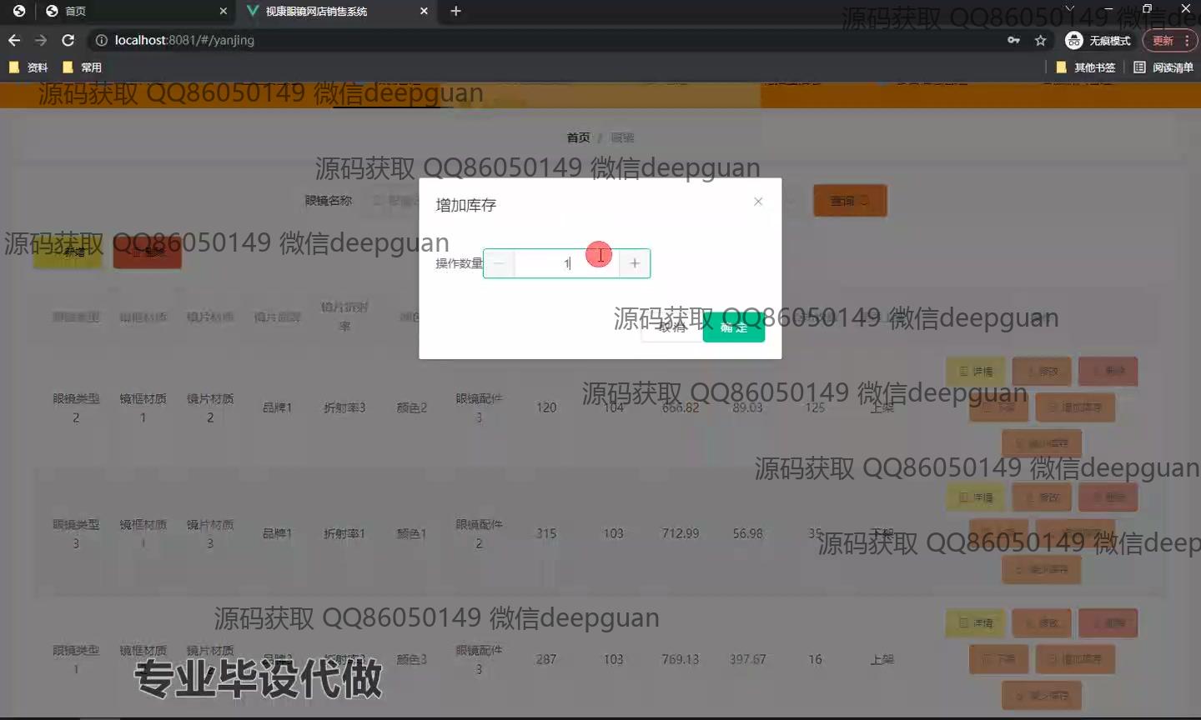Open saved passwords key icon
Image resolution: width=1201 pixels, height=720 pixels.
point(1013,40)
